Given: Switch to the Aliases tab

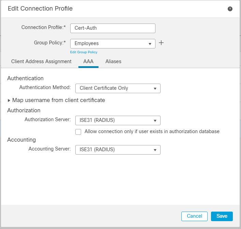Looking at the screenshot, I should point(113,62).
